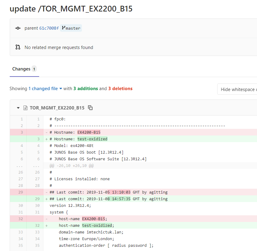This screenshot has height=251, width=257.
Task: Copy file path of TOR_MGMT_EX2200_B15
Action: coord(90,108)
